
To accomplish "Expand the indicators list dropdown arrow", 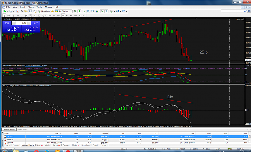I will (114, 11).
